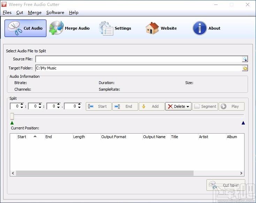
Task: Increase the seconds spinner value
Action: [x=58, y=104]
